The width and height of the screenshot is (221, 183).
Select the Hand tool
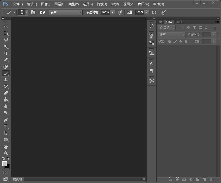(6, 147)
